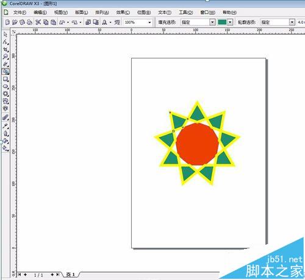Select the Shape edit tool
The height and width of the screenshot is (280, 305).
coord(5,42)
